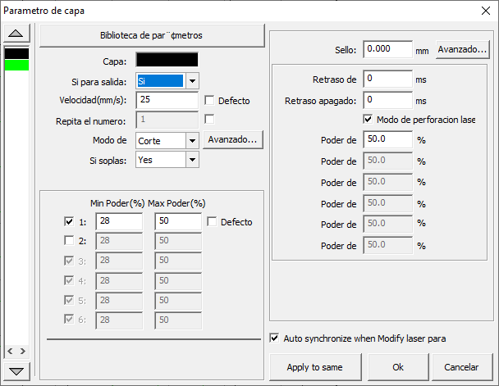Screen dimensions: 499x386
Task: Click the left scroll arrow under layer list
Action: point(9,352)
